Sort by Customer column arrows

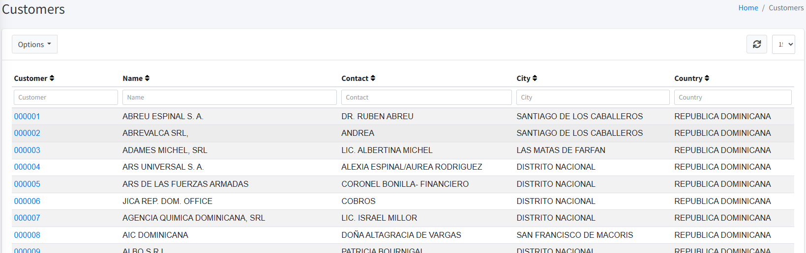52,78
